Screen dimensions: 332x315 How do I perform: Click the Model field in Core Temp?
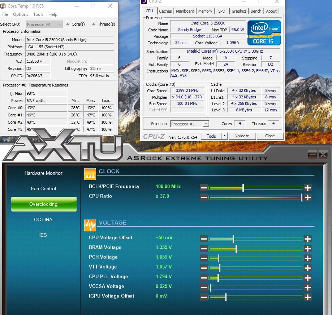(x=70, y=40)
